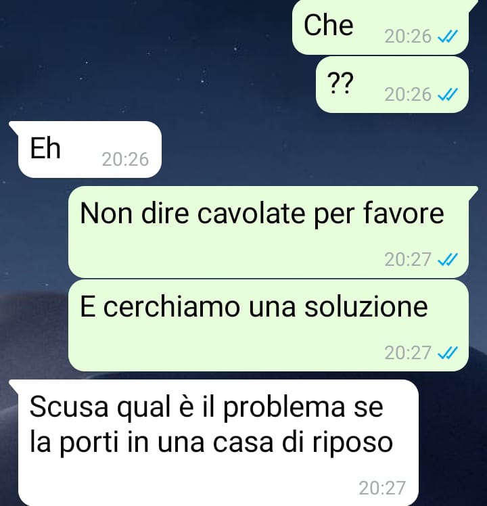This screenshot has height=506, width=487.
Task: Tap the double-check icon on the "??" message
Action: click(448, 95)
